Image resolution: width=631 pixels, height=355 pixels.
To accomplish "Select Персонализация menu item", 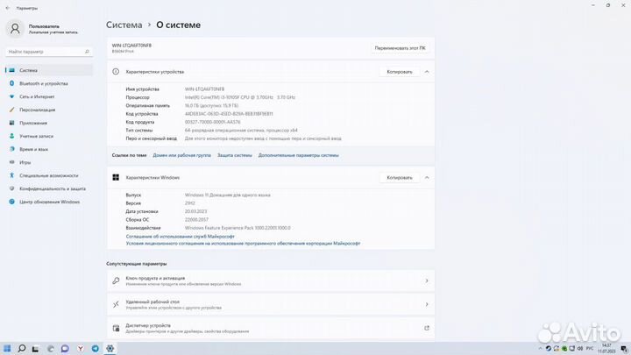I will 49,110.
